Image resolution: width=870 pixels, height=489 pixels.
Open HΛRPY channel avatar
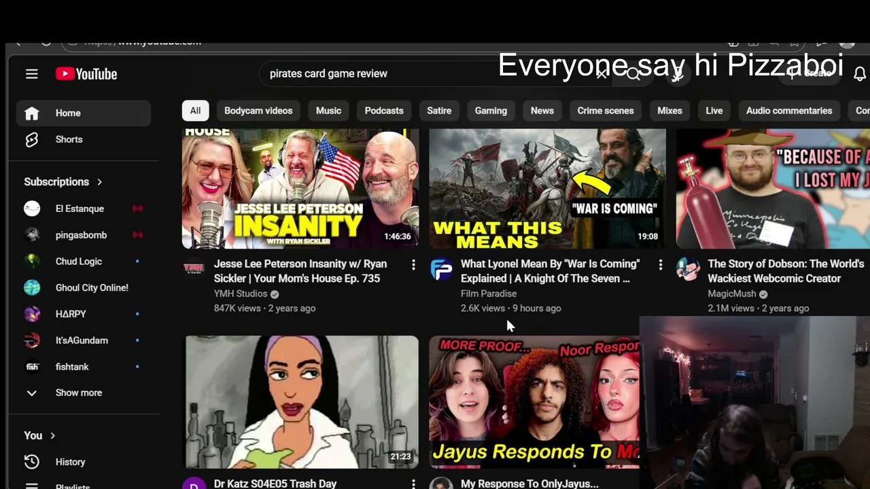point(32,314)
